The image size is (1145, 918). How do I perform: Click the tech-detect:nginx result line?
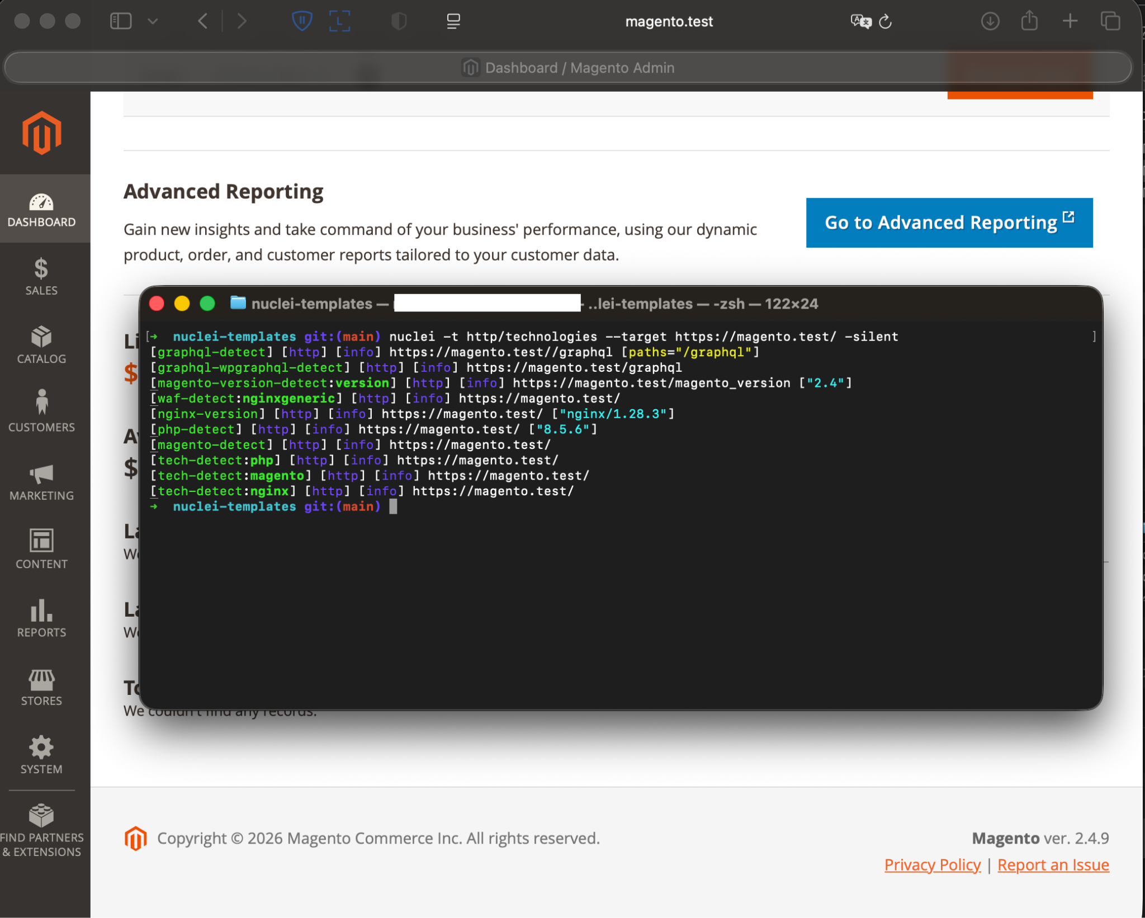tap(362, 491)
